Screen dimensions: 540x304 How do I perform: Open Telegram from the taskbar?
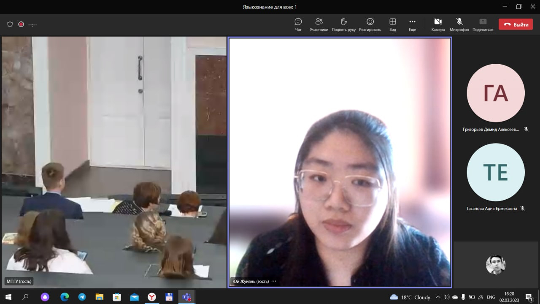tap(82, 297)
